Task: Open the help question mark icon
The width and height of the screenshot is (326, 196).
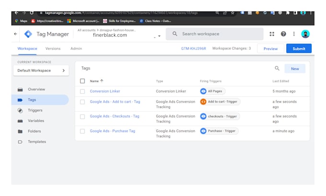Action: (283, 34)
